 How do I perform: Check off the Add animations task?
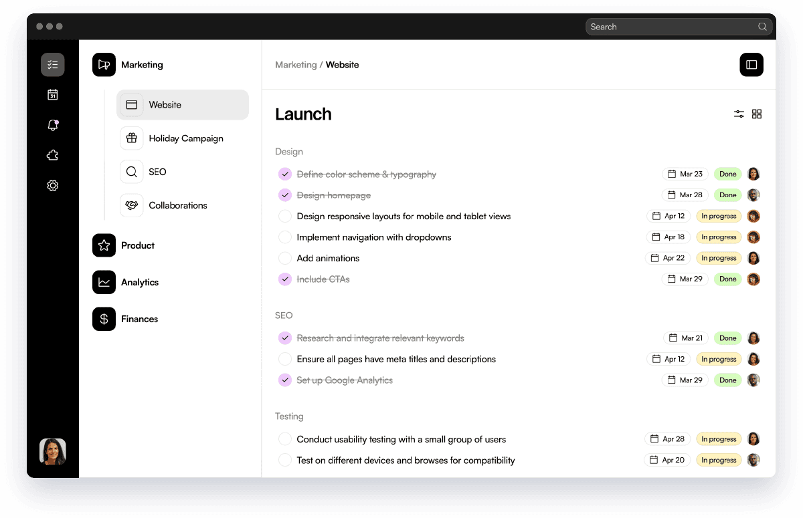tap(285, 258)
